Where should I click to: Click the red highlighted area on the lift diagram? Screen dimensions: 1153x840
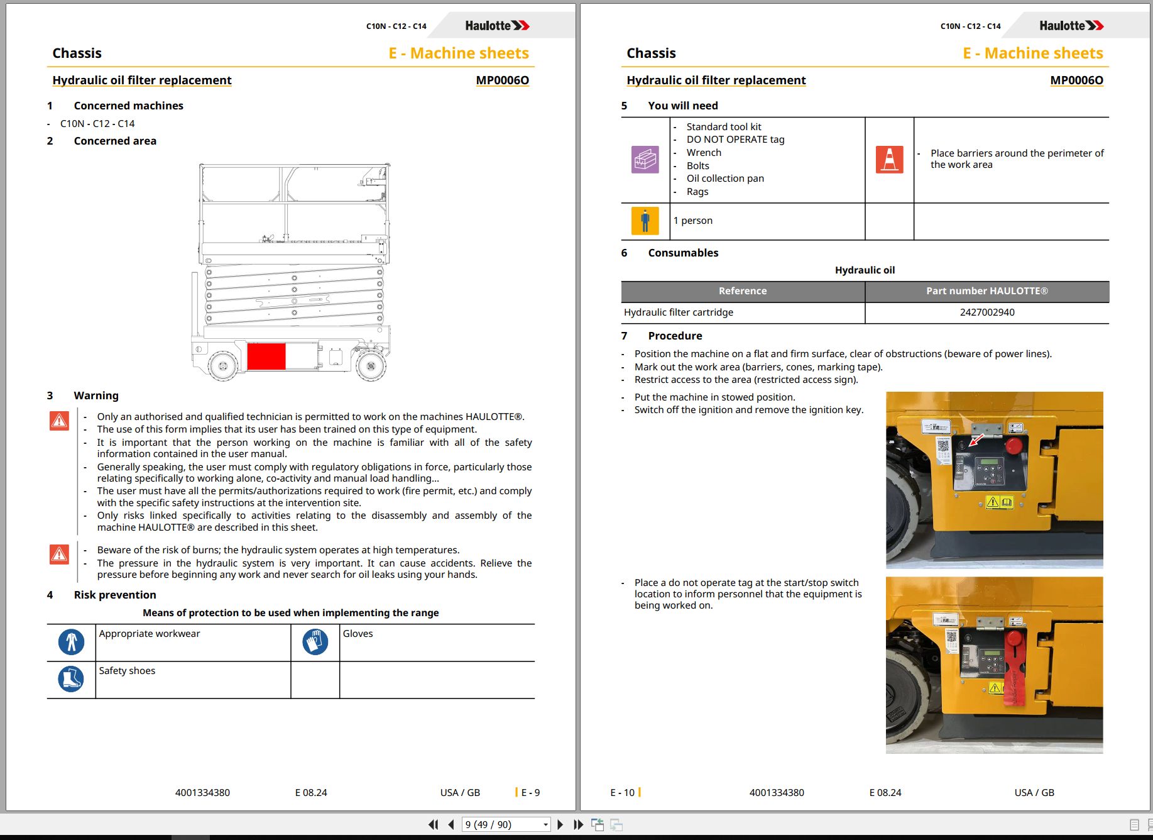[x=266, y=356]
